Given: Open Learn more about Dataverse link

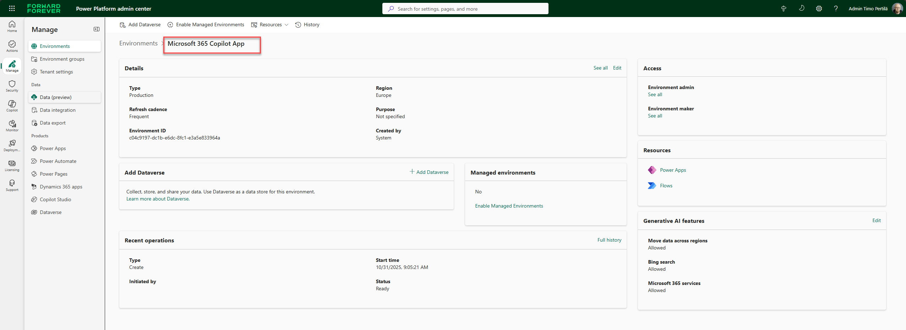Looking at the screenshot, I should [158, 199].
